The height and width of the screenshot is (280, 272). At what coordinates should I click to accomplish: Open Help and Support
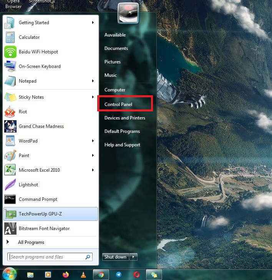(x=122, y=145)
